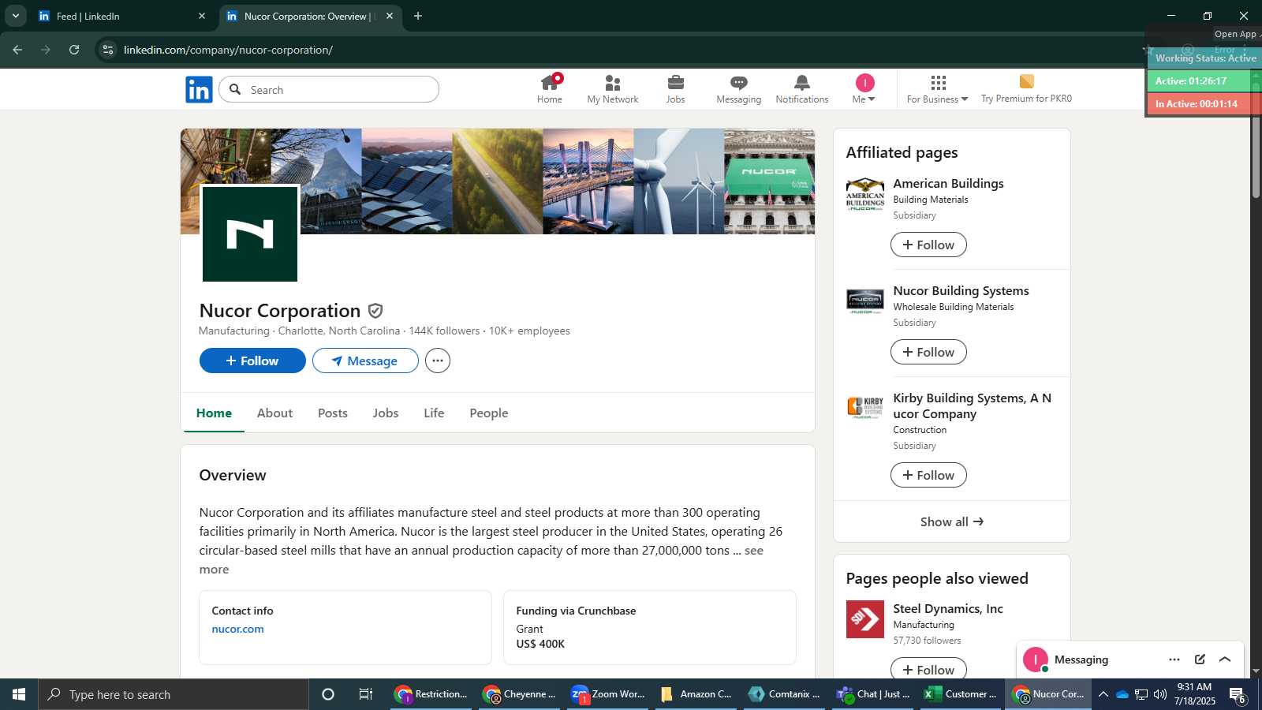Open Teams Chat taskbar app
The height and width of the screenshot is (710, 1262).
[874, 694]
